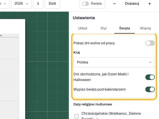Image resolution: width=159 pixels, height=119 pixels.
Task: Open the 2026 year dropdown
Action: pyautogui.click(x=21, y=4)
